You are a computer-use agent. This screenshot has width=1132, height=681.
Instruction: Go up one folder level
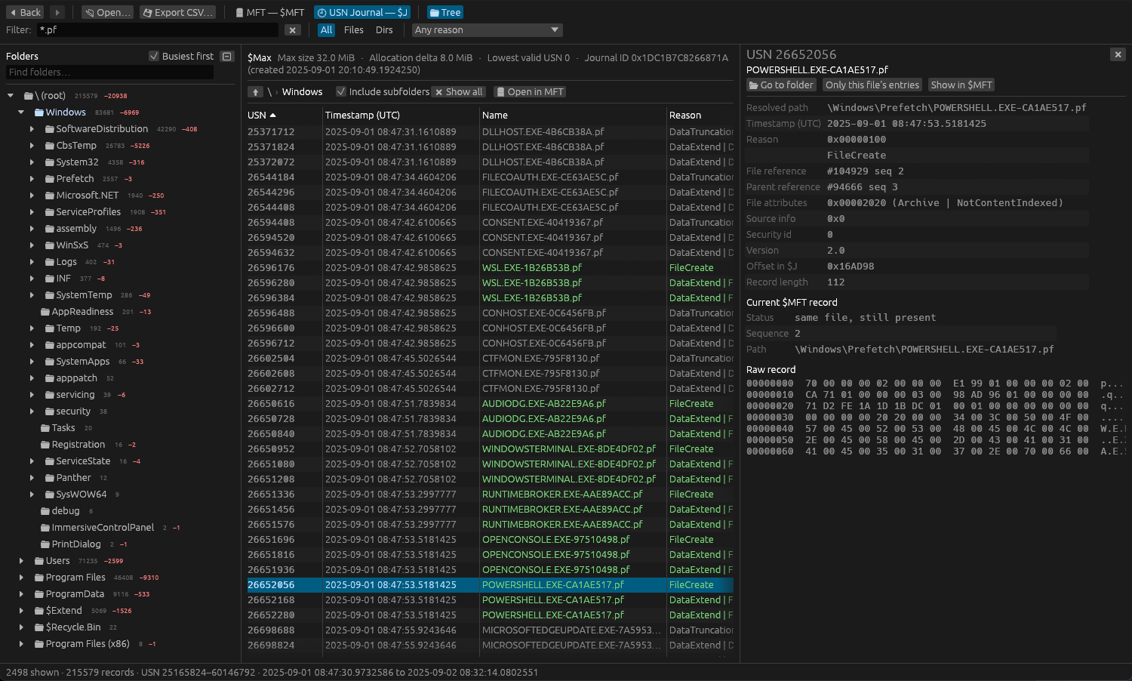click(256, 92)
